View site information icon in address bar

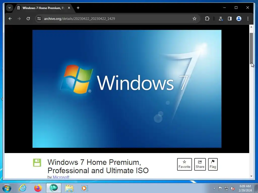coord(39,19)
